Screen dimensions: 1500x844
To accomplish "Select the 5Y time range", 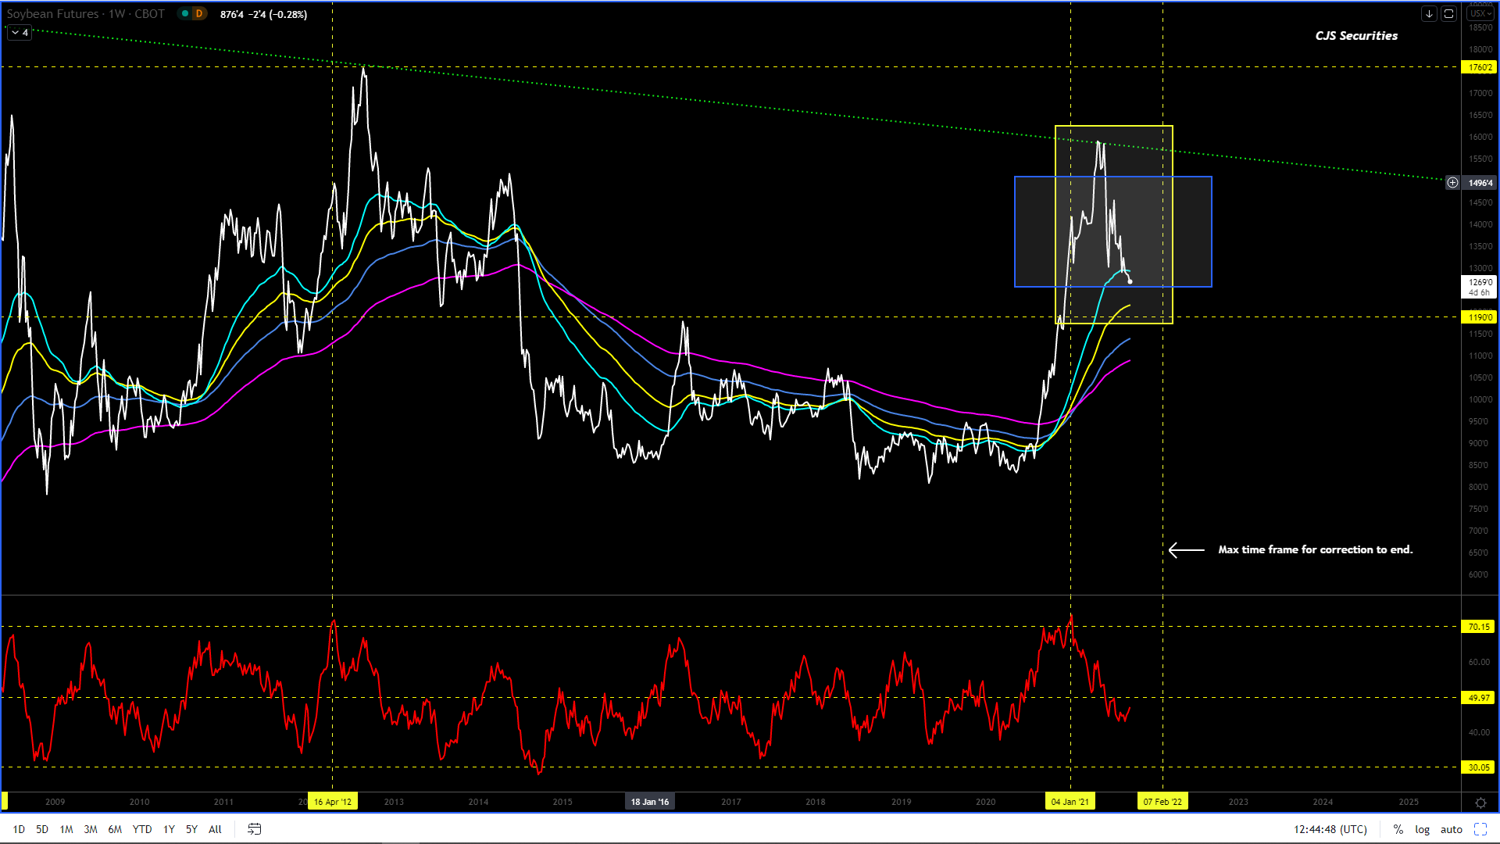I will [x=191, y=829].
